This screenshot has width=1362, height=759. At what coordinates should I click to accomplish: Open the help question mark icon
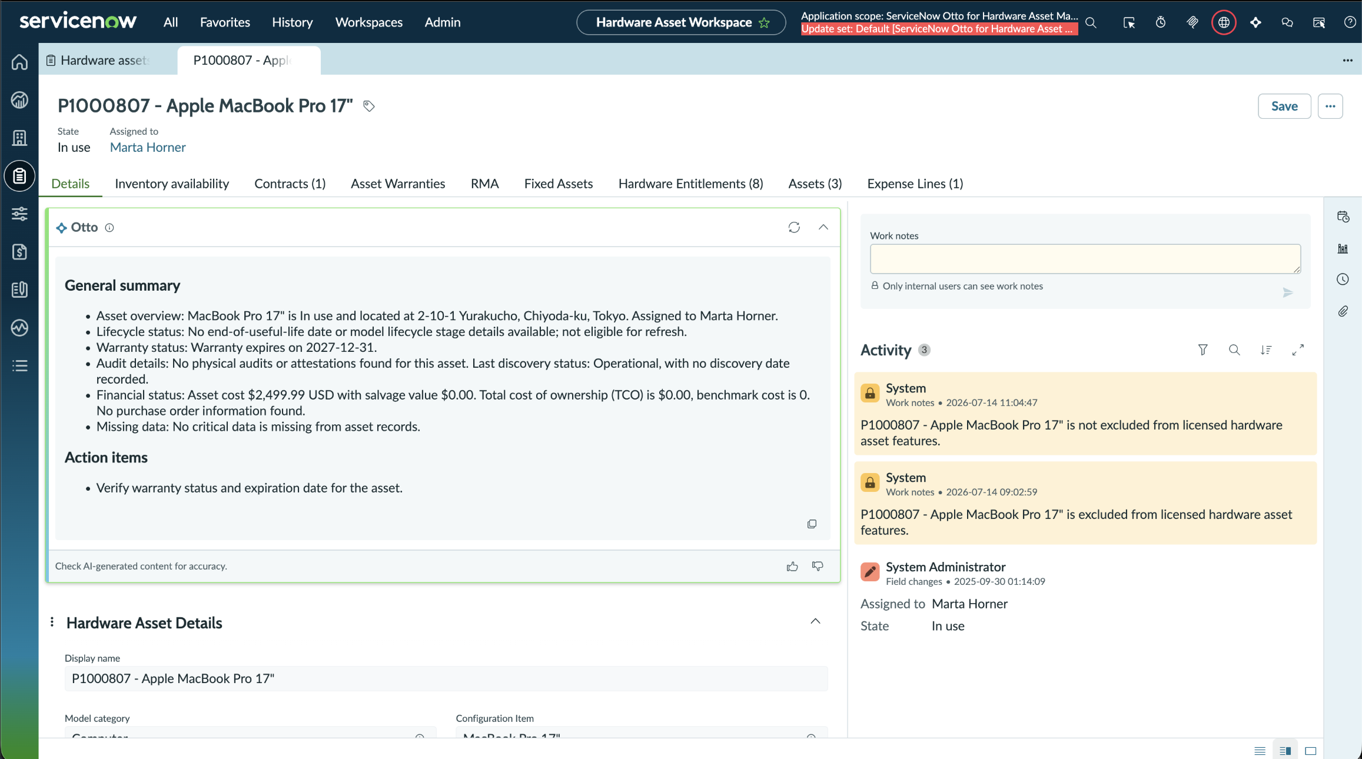coord(1350,22)
